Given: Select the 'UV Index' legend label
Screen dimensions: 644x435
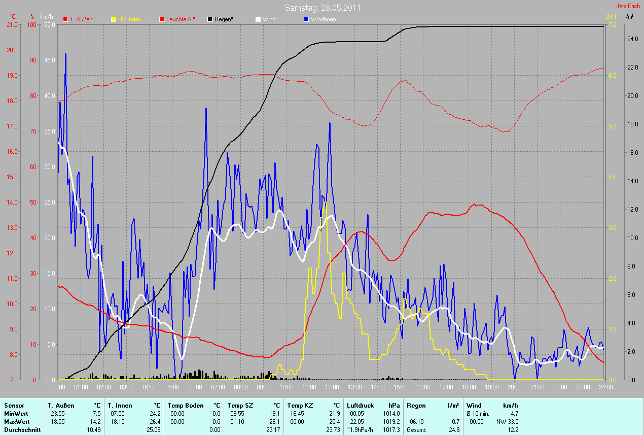Looking at the screenshot, I should click(x=129, y=19).
